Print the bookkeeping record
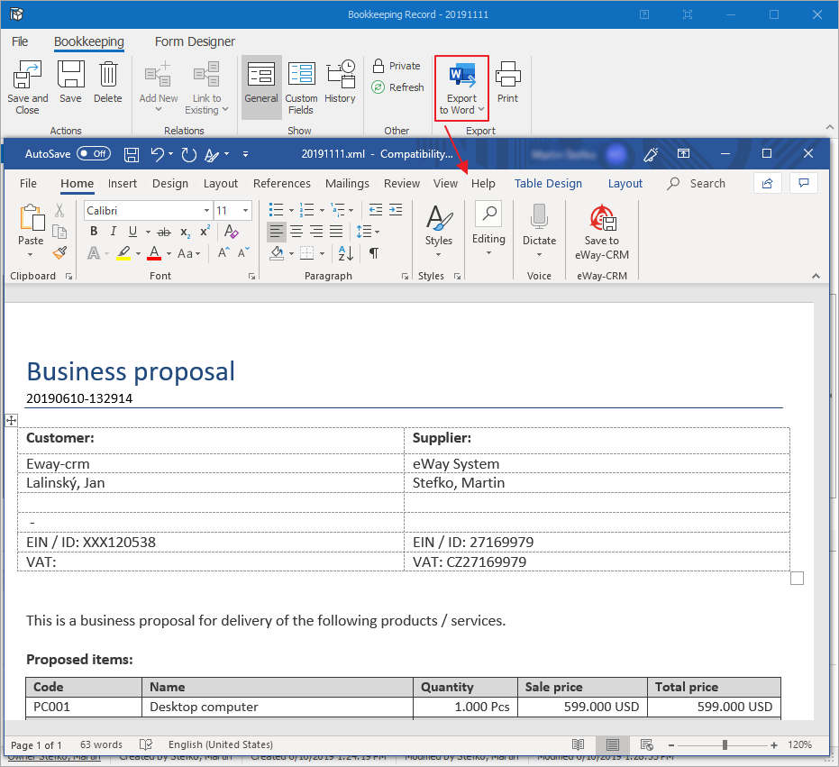Screen dimensions: 839x767 (x=507, y=81)
